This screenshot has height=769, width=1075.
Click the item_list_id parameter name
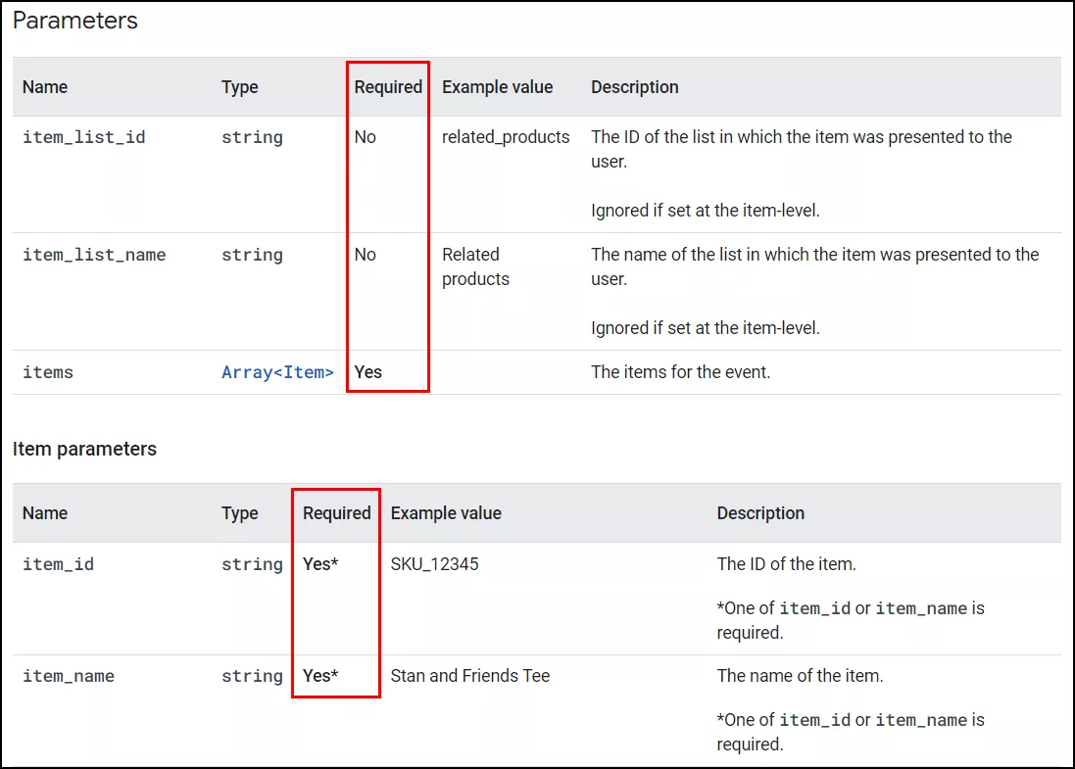pos(83,137)
